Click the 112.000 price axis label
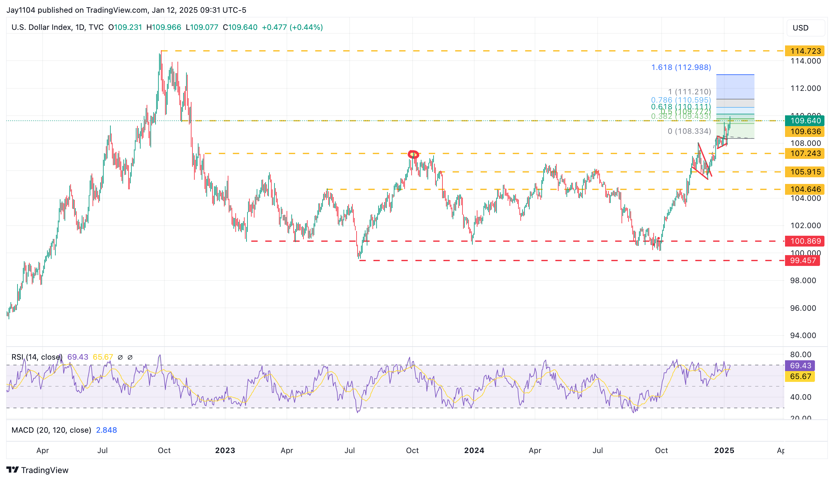This screenshot has width=834, height=481. 806,88
